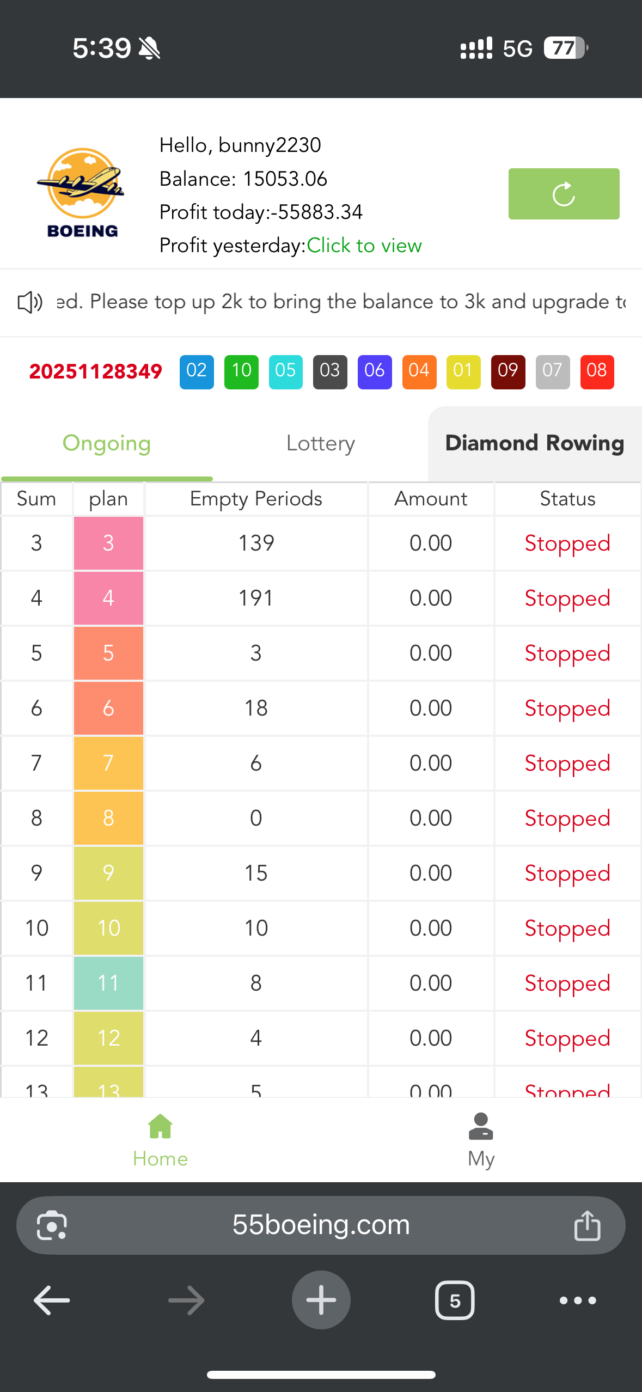The height and width of the screenshot is (1392, 642).
Task: Open the My profile icon
Action: click(x=481, y=1126)
